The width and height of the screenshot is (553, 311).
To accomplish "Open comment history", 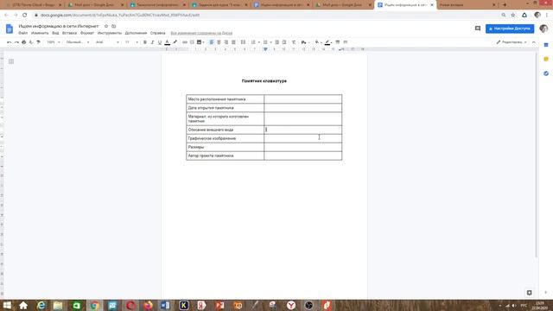I will click(x=478, y=29).
